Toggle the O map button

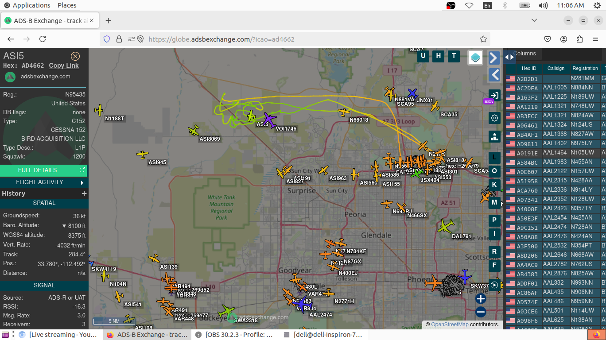(x=494, y=171)
